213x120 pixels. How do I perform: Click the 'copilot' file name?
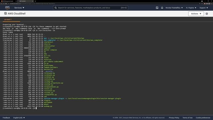pos(47,48)
